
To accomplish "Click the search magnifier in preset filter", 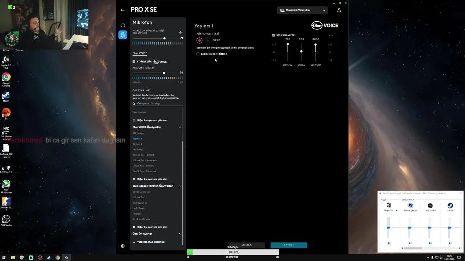I will coord(134,104).
